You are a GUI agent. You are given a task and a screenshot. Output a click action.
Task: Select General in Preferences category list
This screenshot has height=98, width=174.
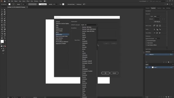[58, 22]
